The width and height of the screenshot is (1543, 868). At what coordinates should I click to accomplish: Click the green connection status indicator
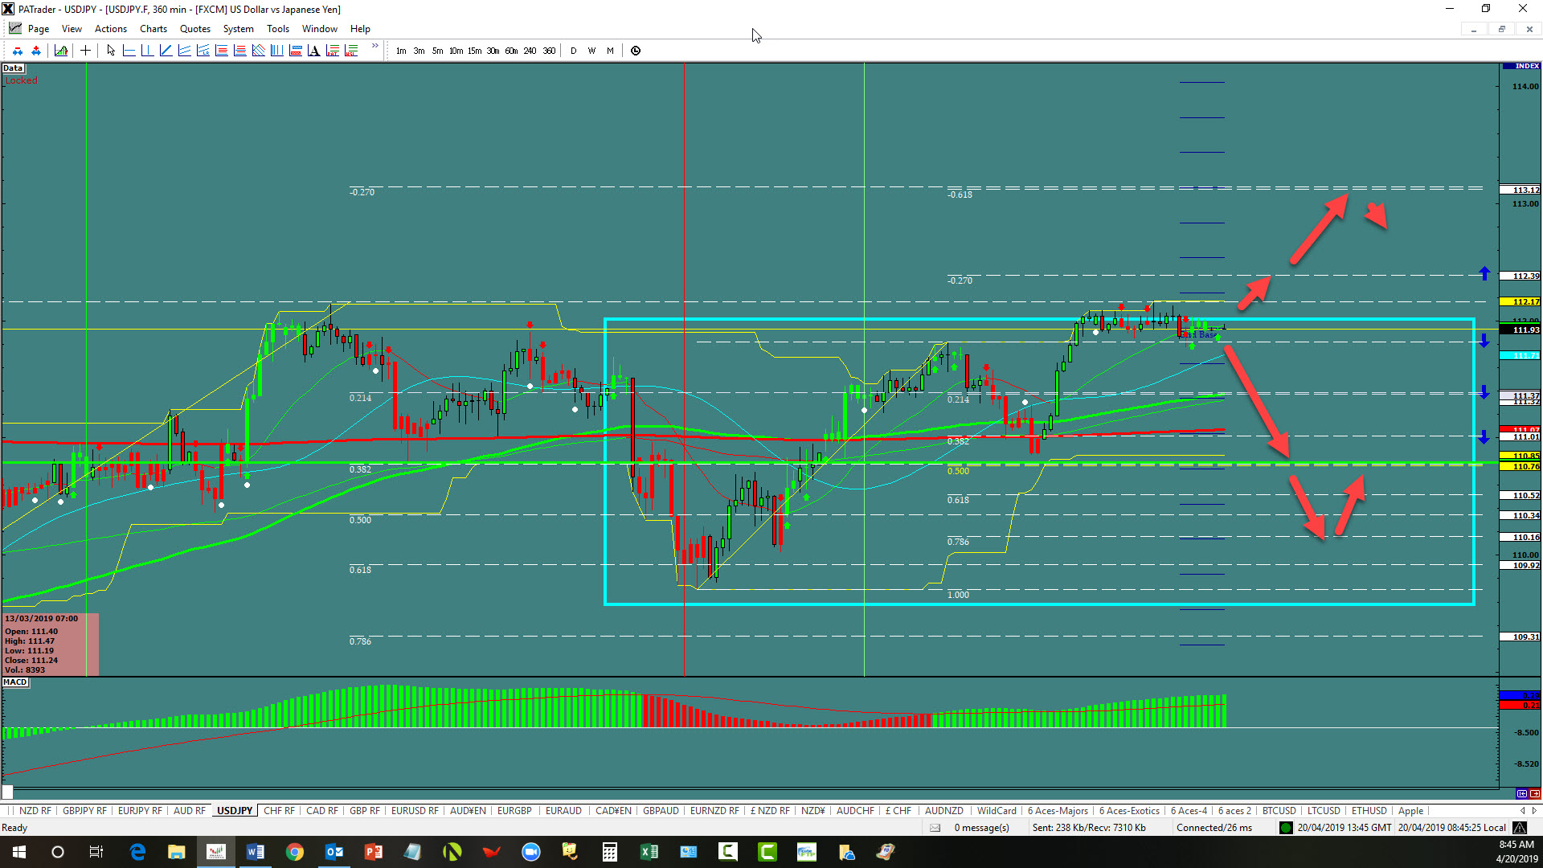click(x=1286, y=828)
